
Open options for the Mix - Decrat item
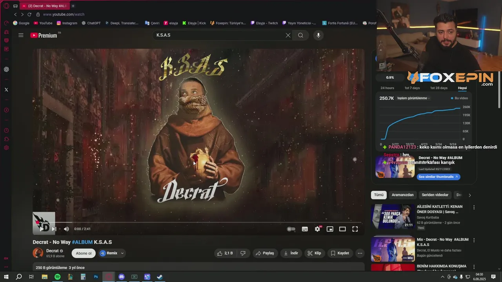474,240
